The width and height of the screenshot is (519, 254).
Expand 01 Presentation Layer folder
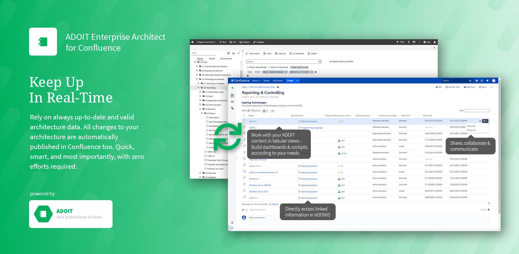click(x=200, y=92)
